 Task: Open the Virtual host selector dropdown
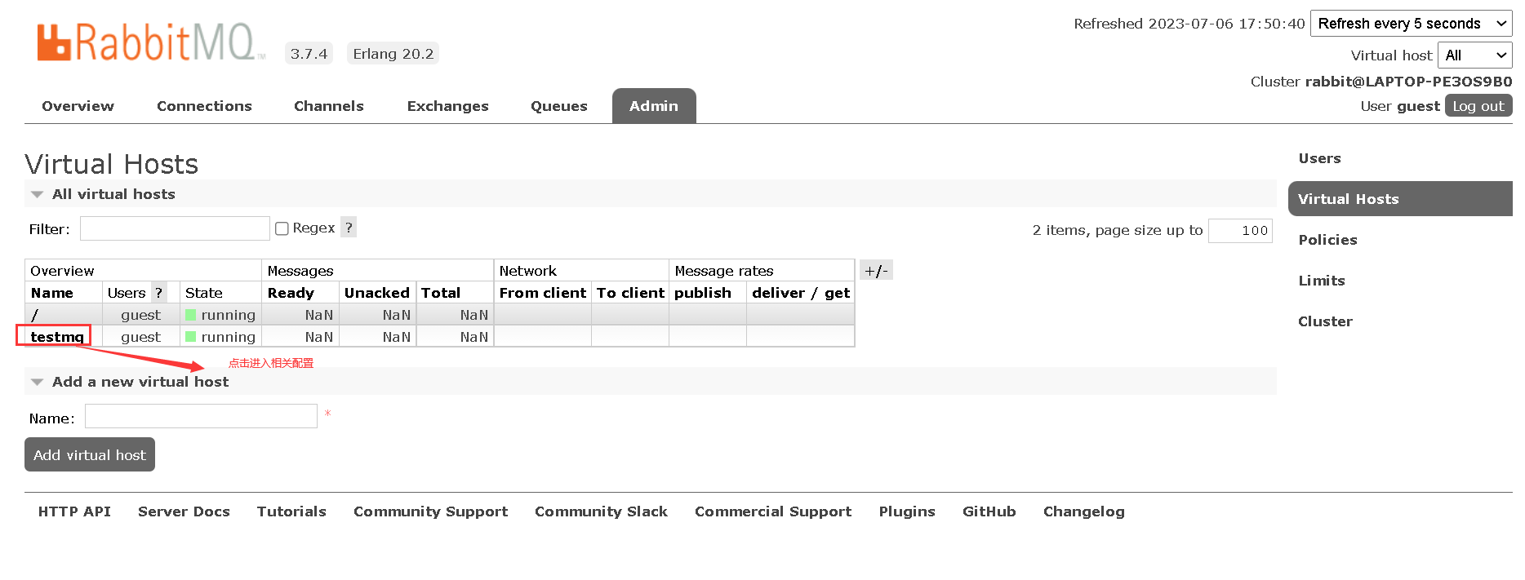pyautogui.click(x=1474, y=55)
